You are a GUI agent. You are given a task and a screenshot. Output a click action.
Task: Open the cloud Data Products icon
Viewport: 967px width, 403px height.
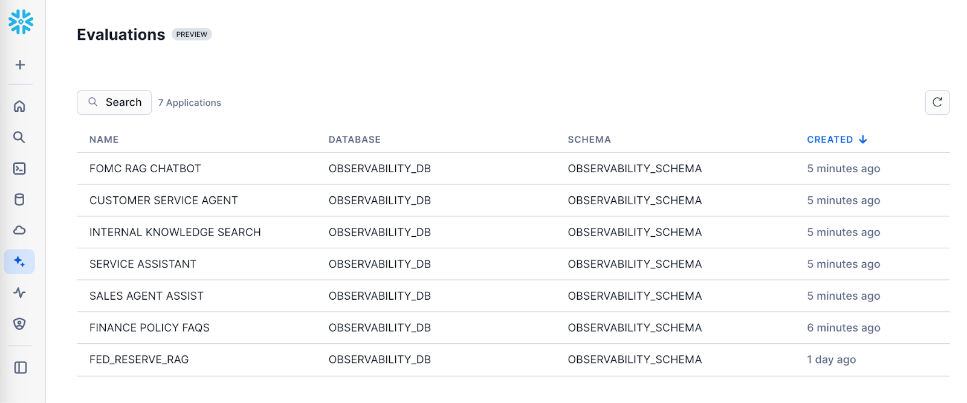tap(19, 230)
